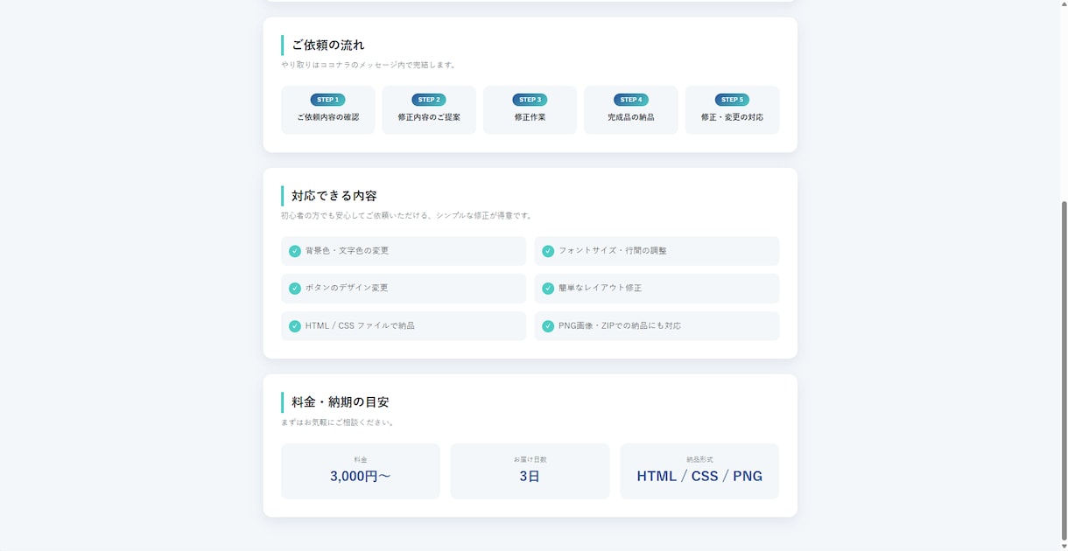This screenshot has height=551, width=1068.
Task: Click the STEP 3 badge
Action: click(530, 100)
